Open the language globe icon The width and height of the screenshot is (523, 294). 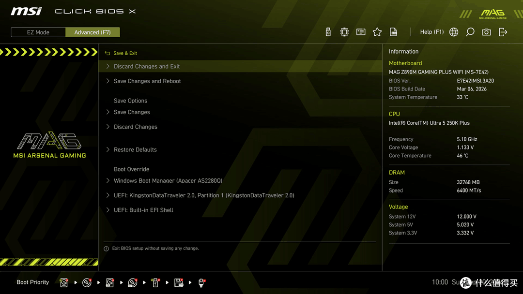[454, 32]
